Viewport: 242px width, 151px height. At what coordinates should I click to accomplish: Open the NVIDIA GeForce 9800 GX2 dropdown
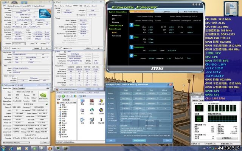(16, 143)
